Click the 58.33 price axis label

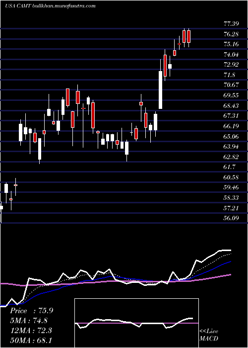coord(231,197)
